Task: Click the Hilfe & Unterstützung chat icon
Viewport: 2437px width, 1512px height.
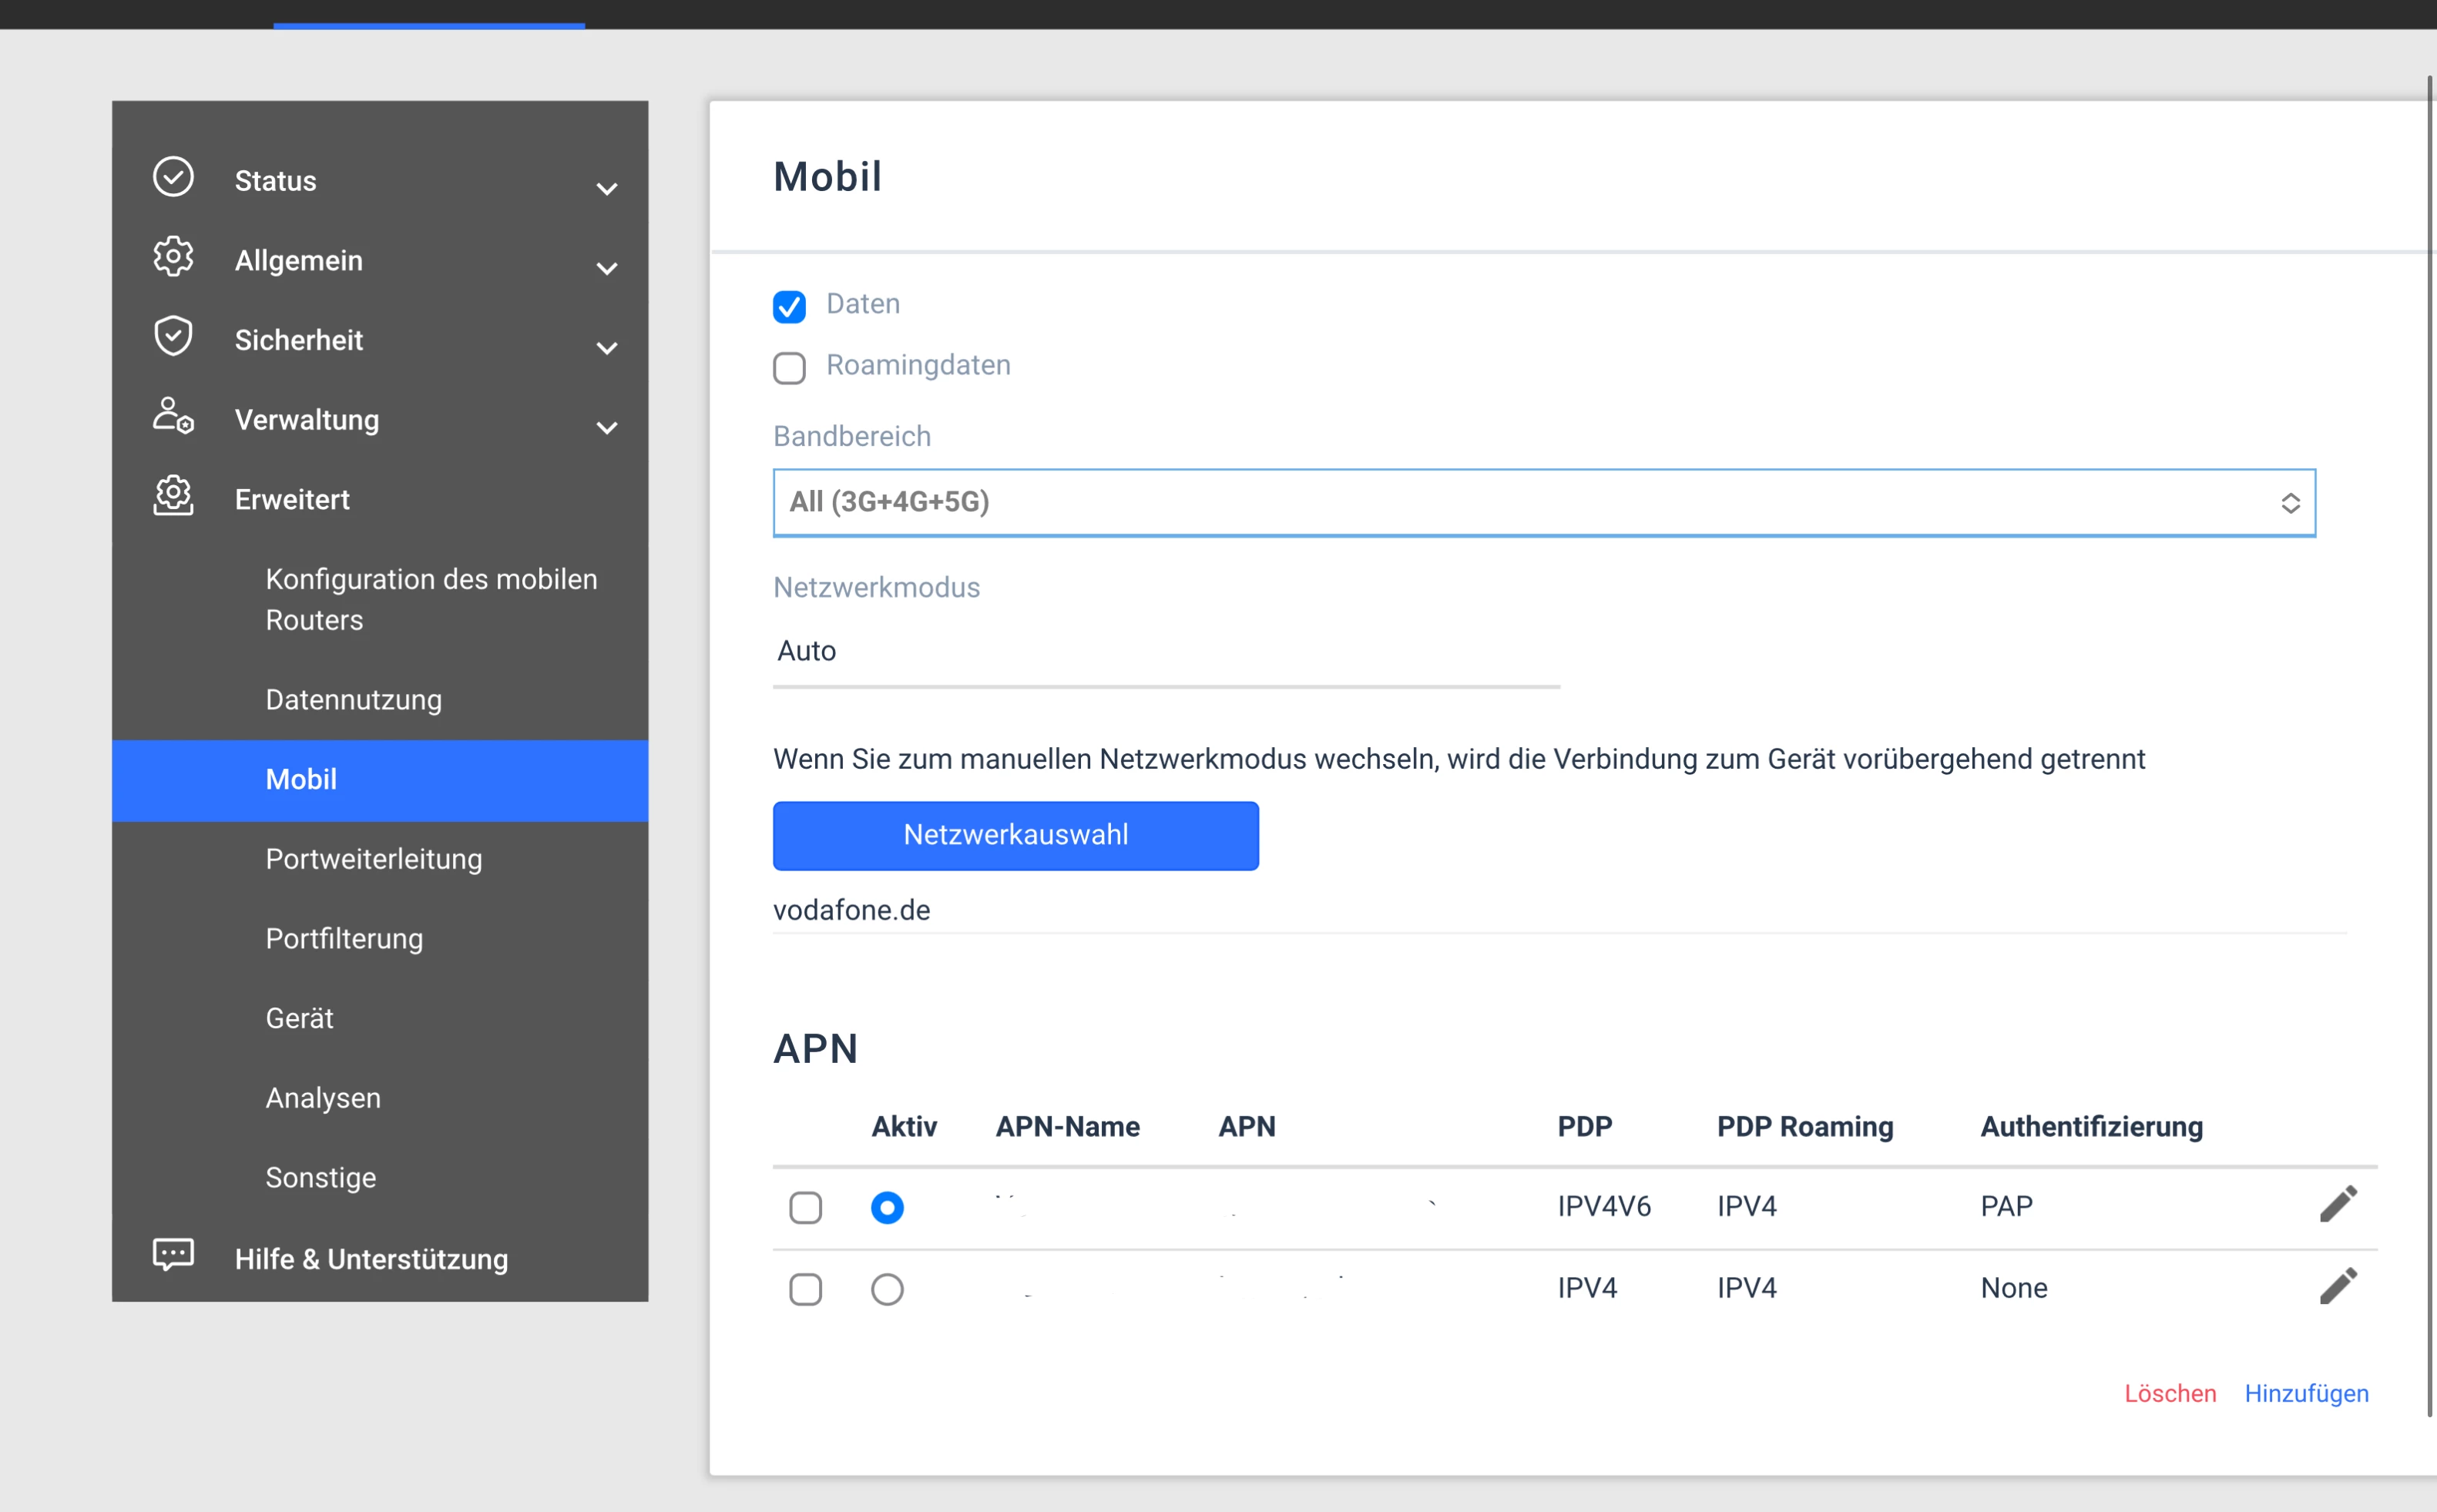Action: click(x=173, y=1254)
